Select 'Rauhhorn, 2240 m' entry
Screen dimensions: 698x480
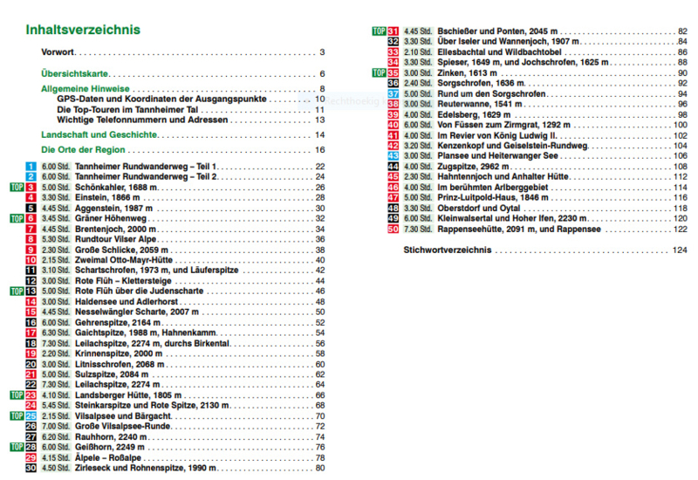coord(111,437)
